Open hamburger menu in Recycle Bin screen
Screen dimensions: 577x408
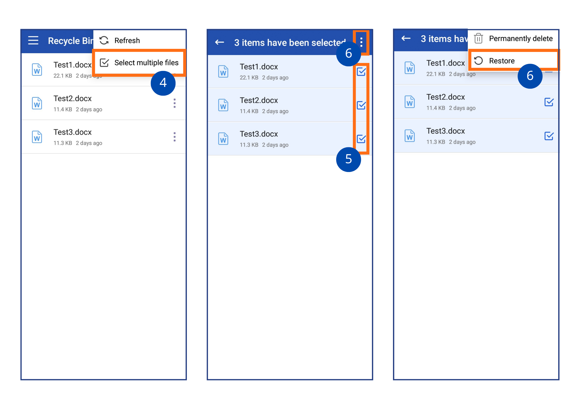(x=33, y=40)
